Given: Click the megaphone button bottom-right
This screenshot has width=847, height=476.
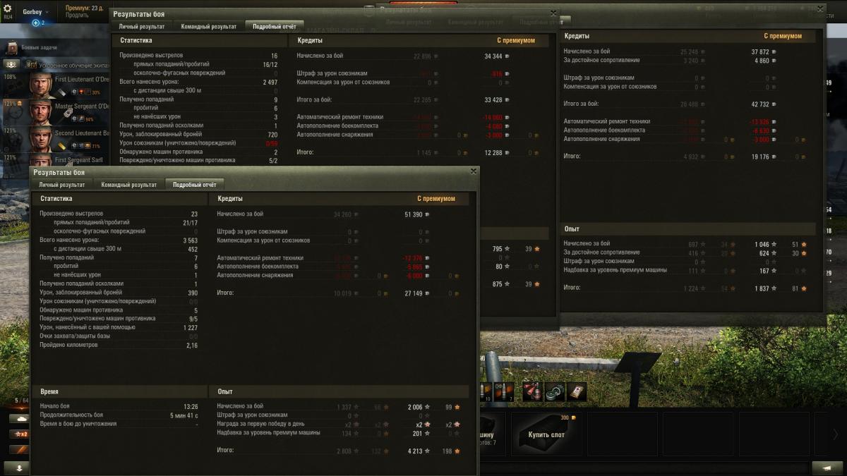Looking at the screenshot, I should coord(828,467).
